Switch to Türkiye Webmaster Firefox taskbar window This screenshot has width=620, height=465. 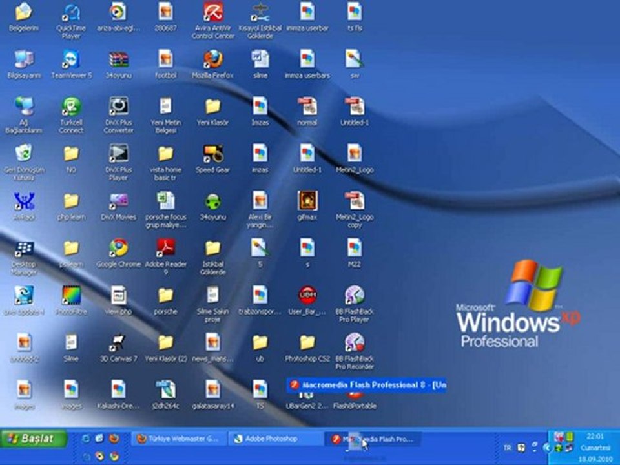(x=179, y=439)
